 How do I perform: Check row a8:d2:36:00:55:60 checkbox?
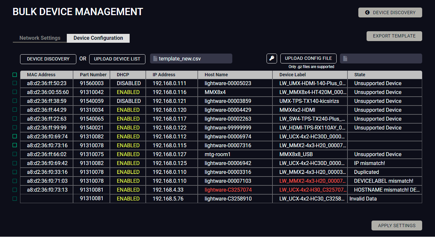14,92
